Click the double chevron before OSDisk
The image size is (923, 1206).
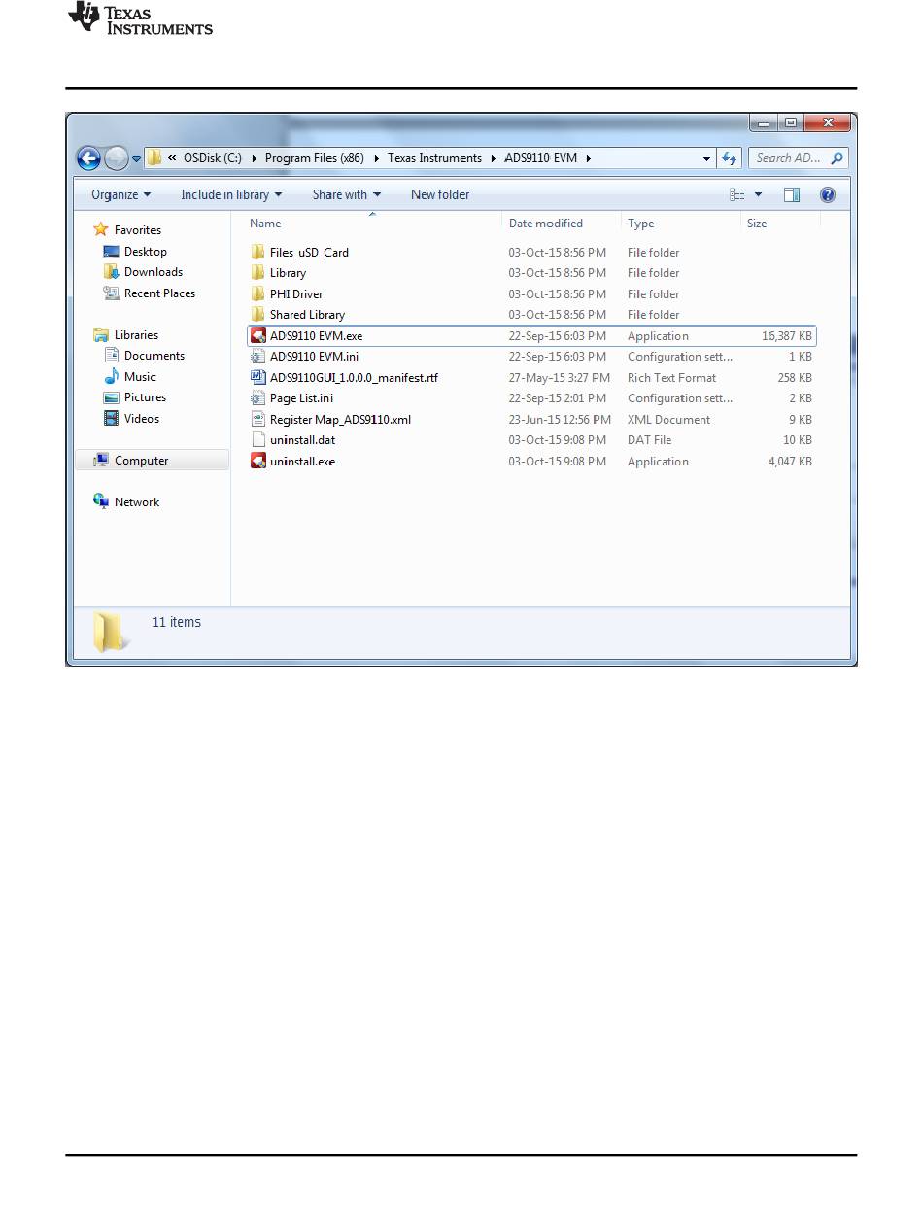172,158
